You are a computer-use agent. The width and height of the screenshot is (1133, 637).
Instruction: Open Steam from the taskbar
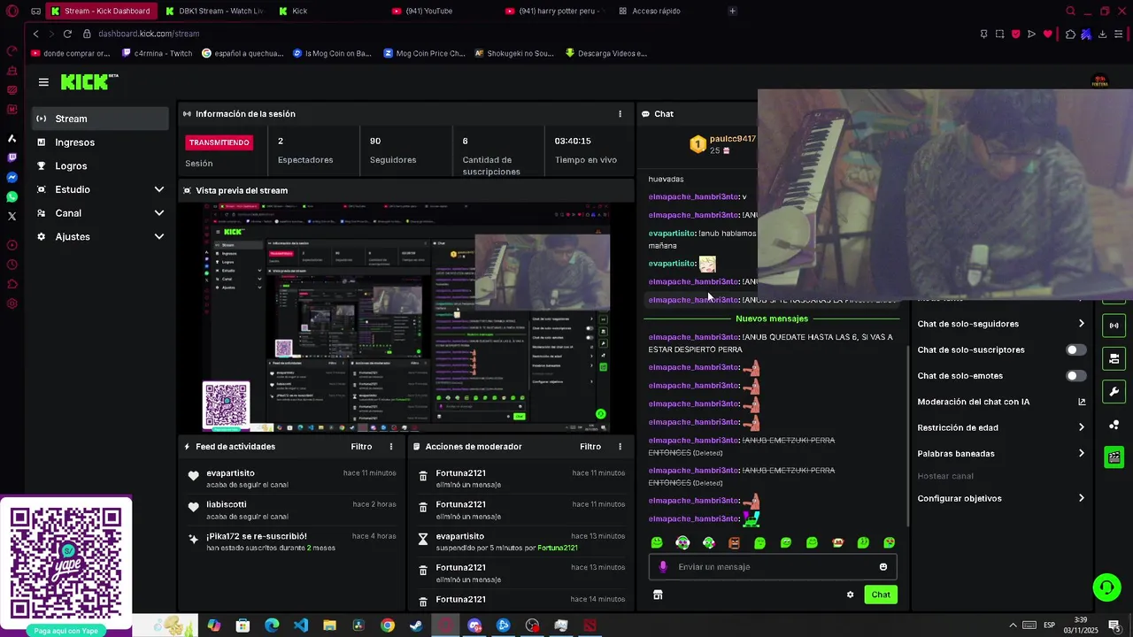pyautogui.click(x=416, y=625)
